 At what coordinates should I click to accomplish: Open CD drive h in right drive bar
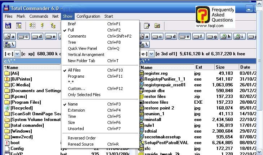tap(227, 36)
